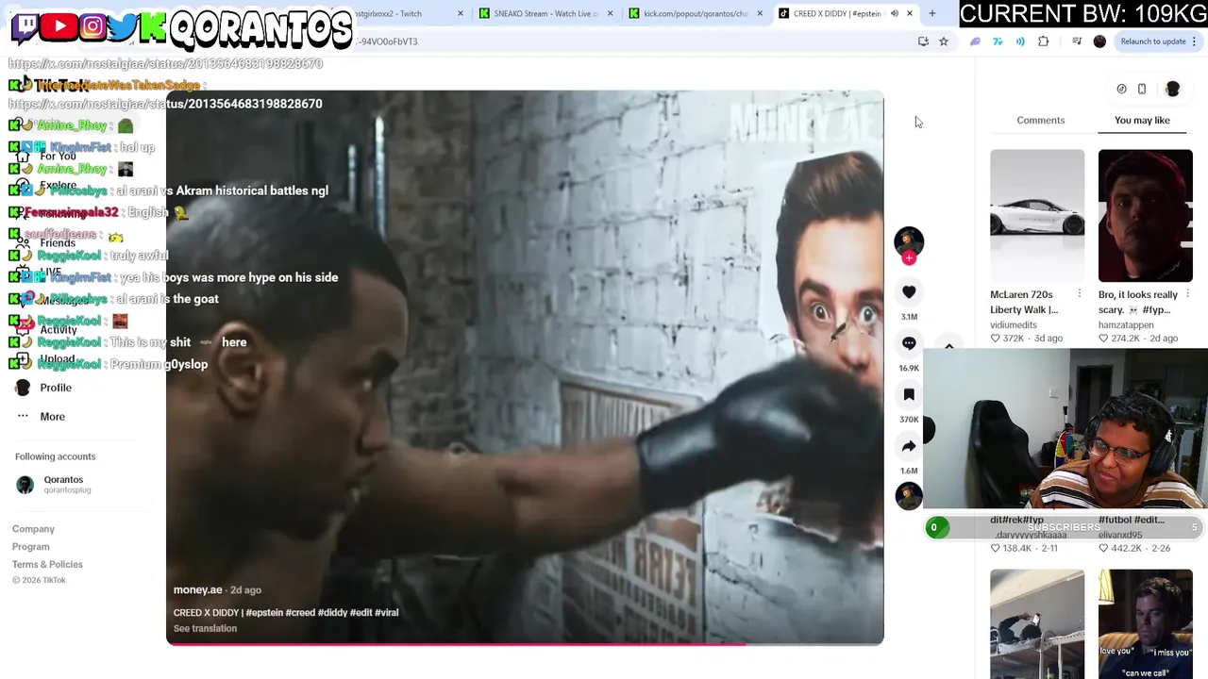Click See translation under the caption

coord(205,629)
